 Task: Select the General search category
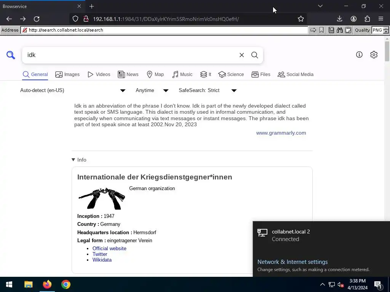click(x=35, y=75)
